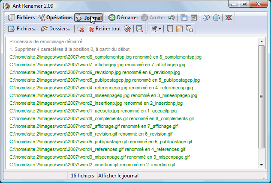
Task: Click Retirer tout to clear list
Action: pyautogui.click(x=104, y=29)
